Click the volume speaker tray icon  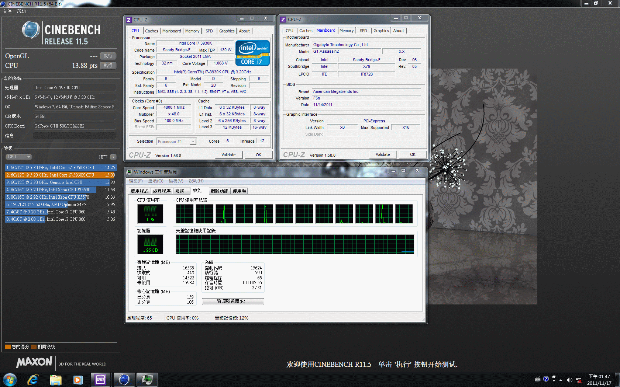569,380
